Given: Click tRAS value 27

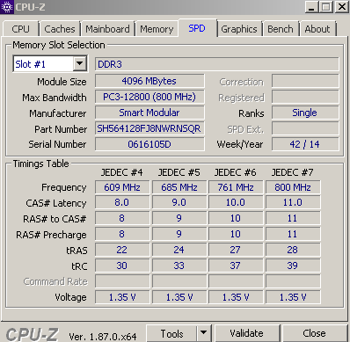Looking at the screenshot, I should 236,250.
